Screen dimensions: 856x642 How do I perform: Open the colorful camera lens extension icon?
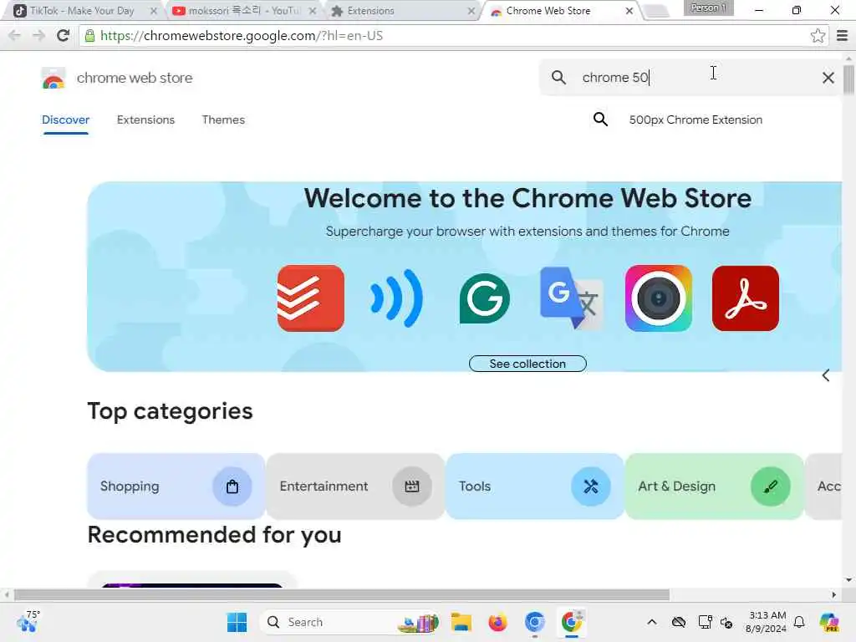click(659, 298)
